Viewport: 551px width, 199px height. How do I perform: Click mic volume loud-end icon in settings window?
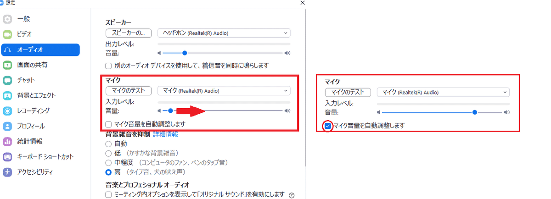click(x=287, y=111)
